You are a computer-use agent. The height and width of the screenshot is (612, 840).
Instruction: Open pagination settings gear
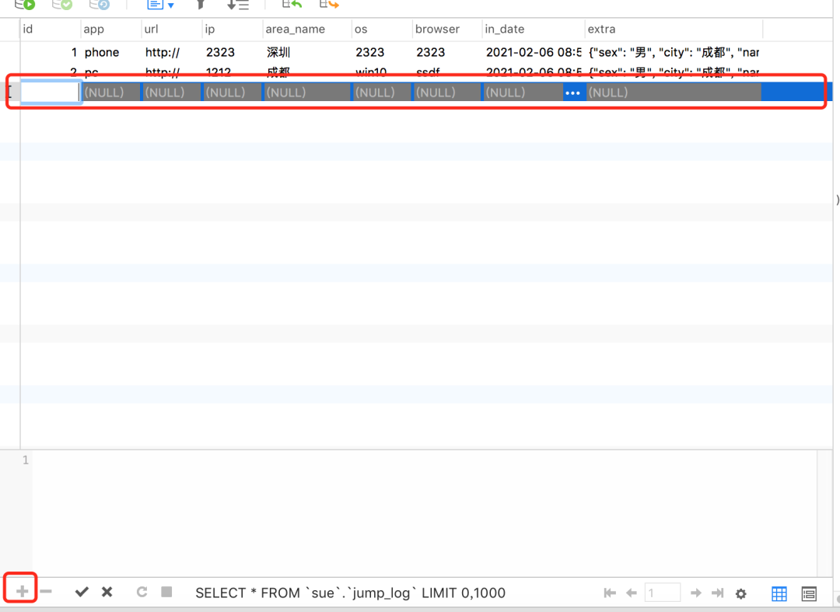coord(741,593)
